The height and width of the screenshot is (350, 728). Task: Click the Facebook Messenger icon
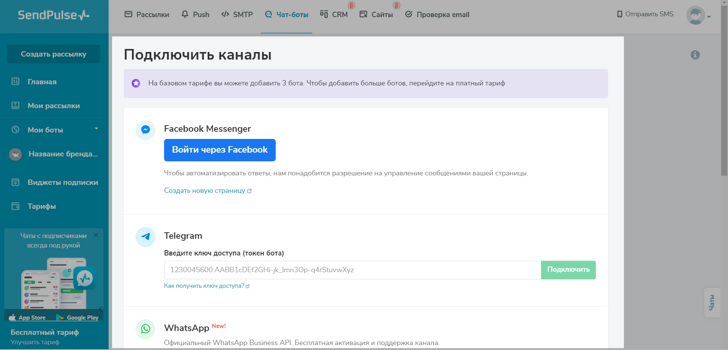145,130
